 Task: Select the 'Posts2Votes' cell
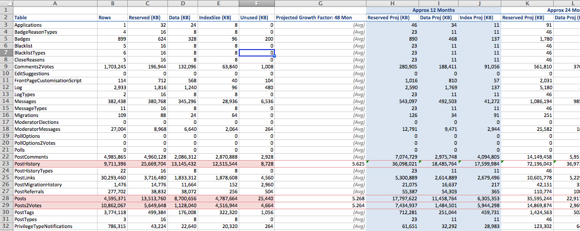tap(55, 205)
